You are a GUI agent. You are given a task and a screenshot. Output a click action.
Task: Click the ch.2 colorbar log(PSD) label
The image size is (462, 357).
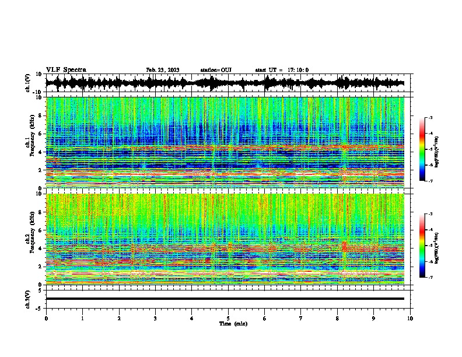point(436,249)
